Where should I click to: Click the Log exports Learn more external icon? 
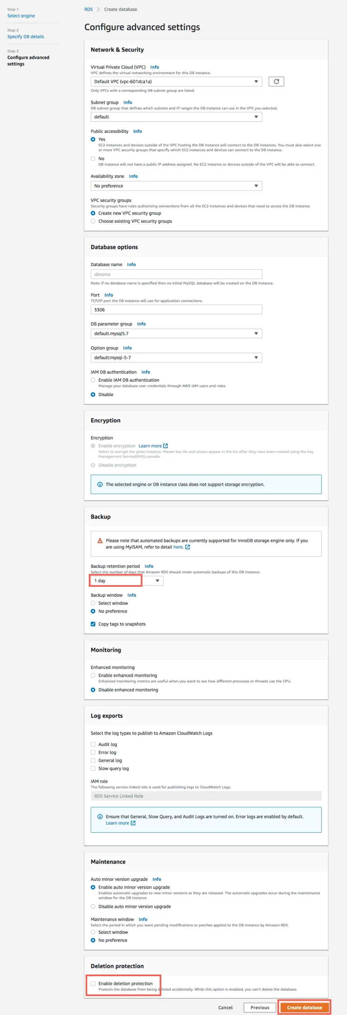click(133, 823)
